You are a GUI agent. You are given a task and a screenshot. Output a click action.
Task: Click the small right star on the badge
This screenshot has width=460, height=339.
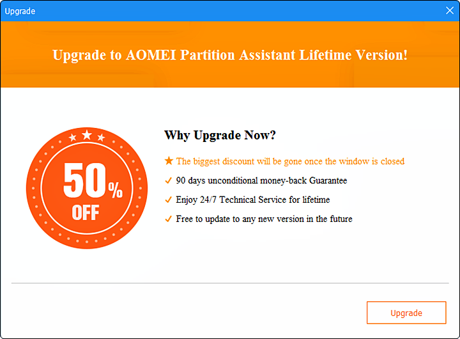click(101, 138)
